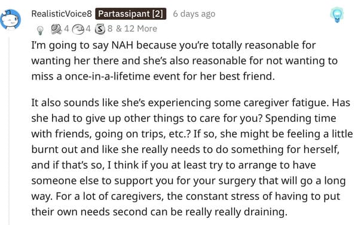The image size is (358, 225).
Task: Click the glowing lightbulb award at top right
Action: click(x=336, y=15)
